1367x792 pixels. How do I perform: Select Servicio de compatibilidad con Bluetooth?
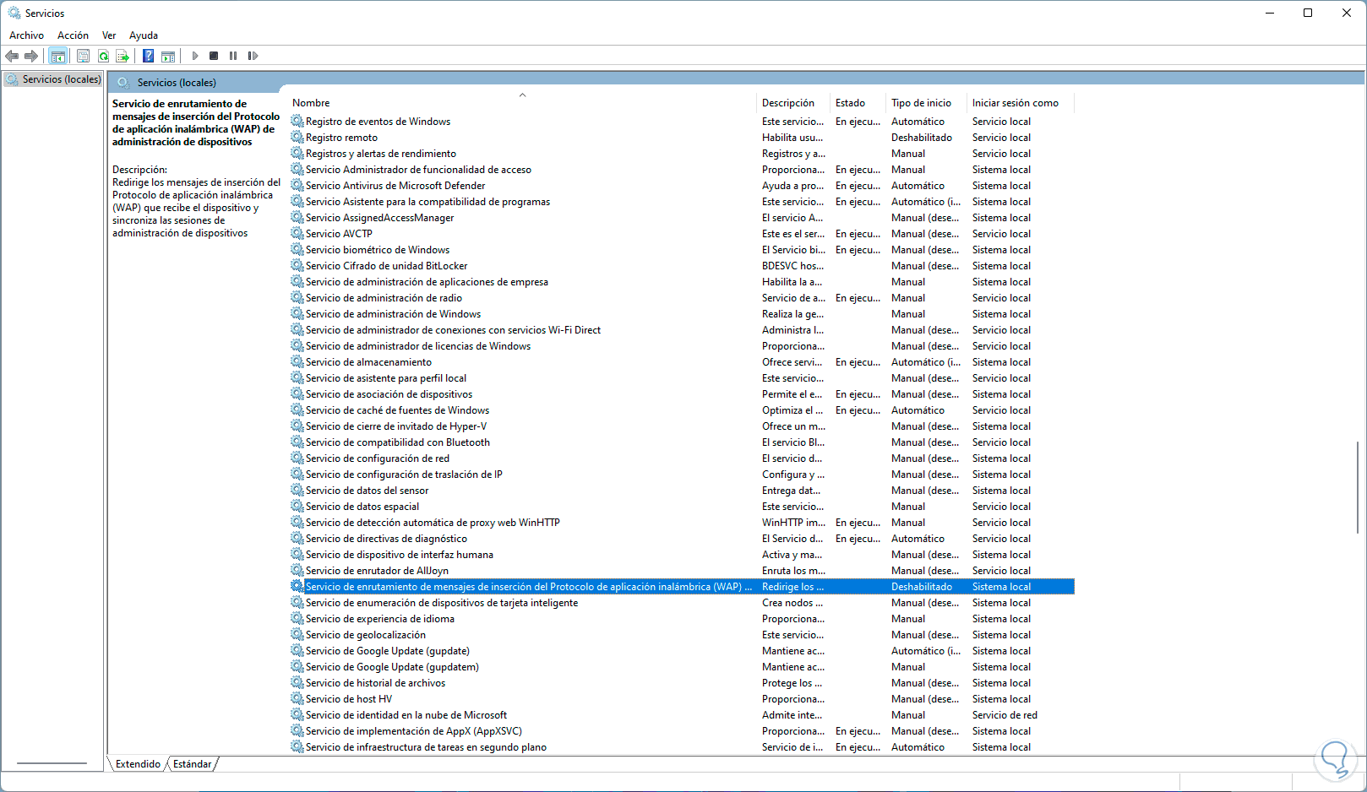tap(398, 442)
